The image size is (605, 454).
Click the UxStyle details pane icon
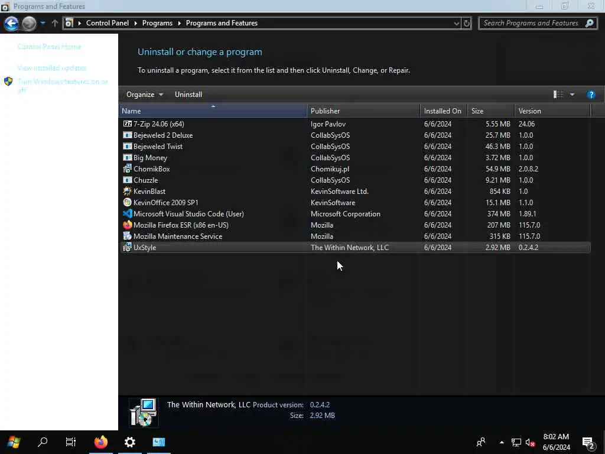tap(144, 412)
